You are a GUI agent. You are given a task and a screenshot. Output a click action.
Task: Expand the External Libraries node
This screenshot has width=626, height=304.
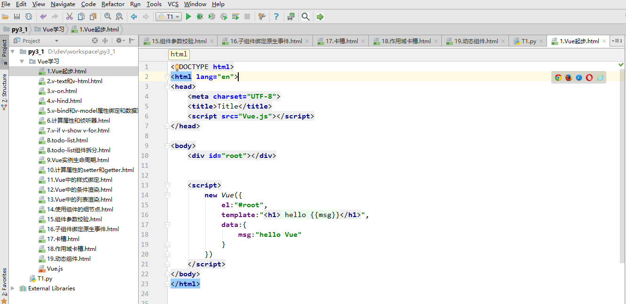coord(13,288)
